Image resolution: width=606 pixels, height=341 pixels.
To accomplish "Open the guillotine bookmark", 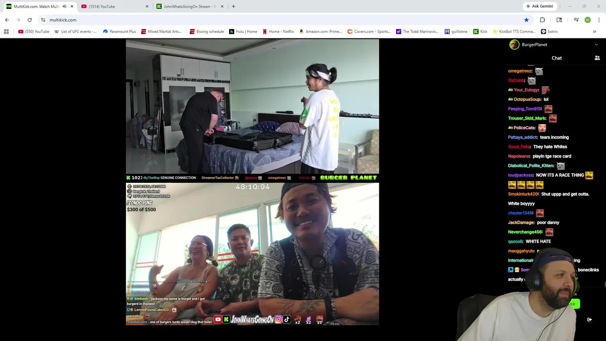I will 456,32.
